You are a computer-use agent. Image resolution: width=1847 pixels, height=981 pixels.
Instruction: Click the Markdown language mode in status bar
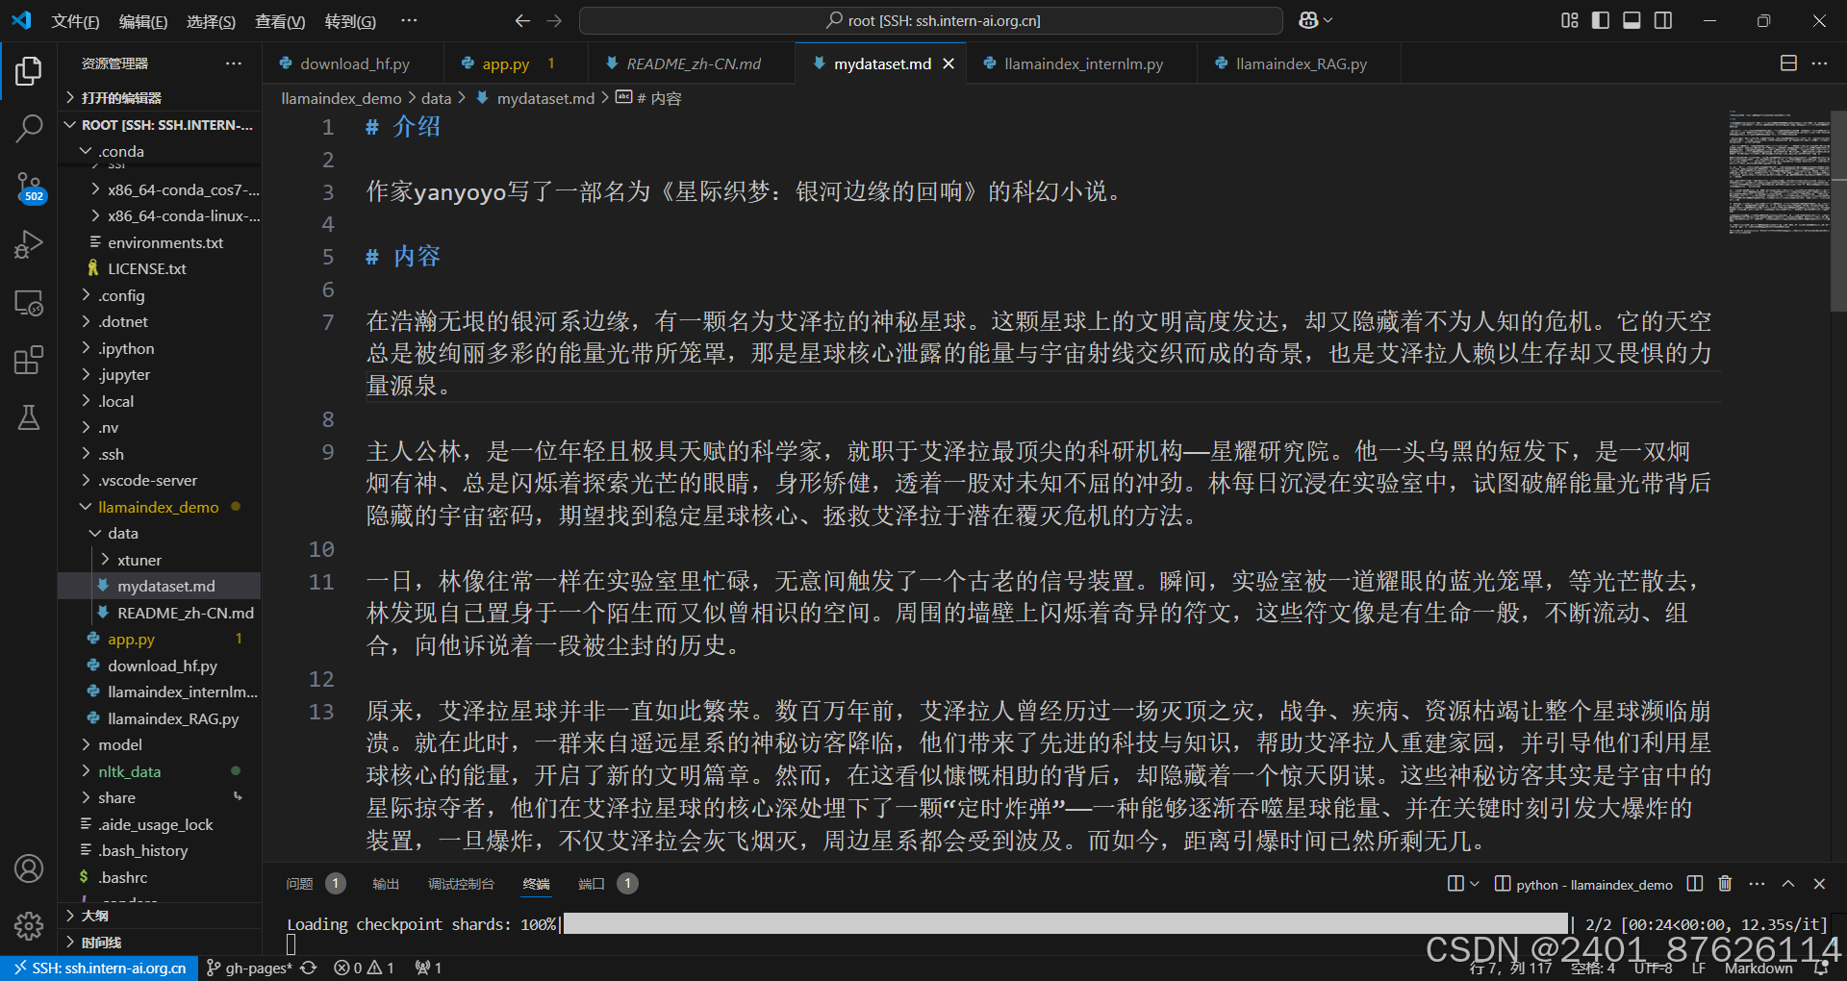1759,968
